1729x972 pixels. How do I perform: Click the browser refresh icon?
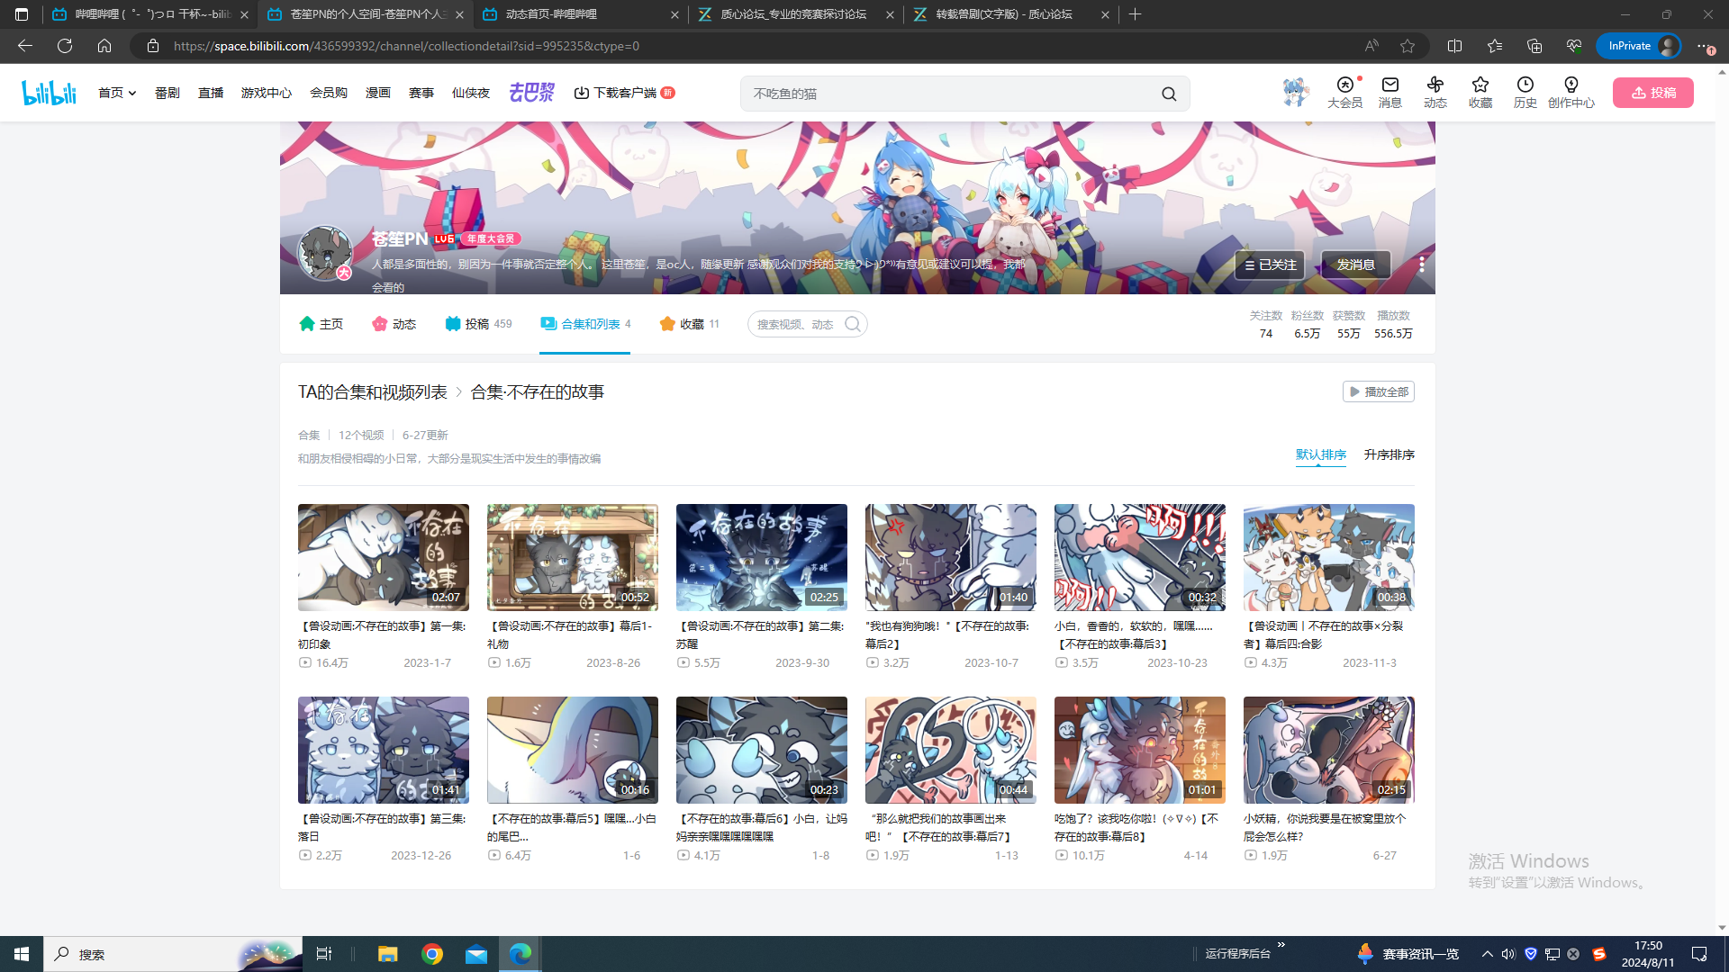pyautogui.click(x=65, y=46)
